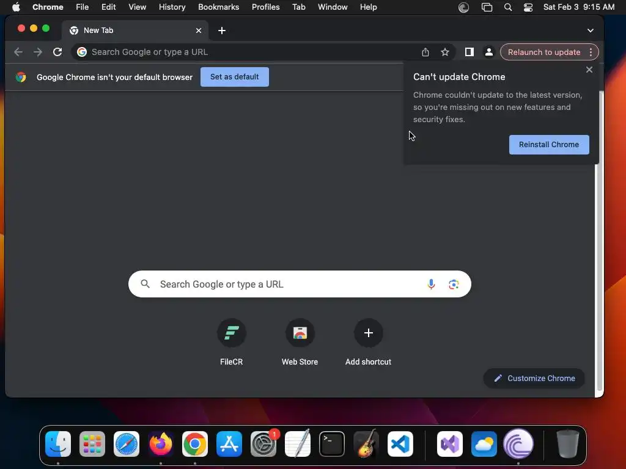Image resolution: width=626 pixels, height=469 pixels.
Task: Click Customize Chrome button
Action: coord(534,378)
